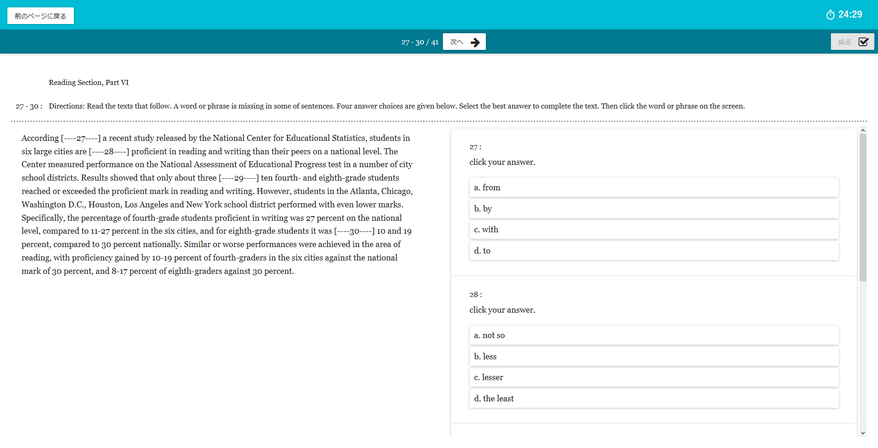Click the scrollbar down arrow
This screenshot has width=878, height=448.
point(863,433)
